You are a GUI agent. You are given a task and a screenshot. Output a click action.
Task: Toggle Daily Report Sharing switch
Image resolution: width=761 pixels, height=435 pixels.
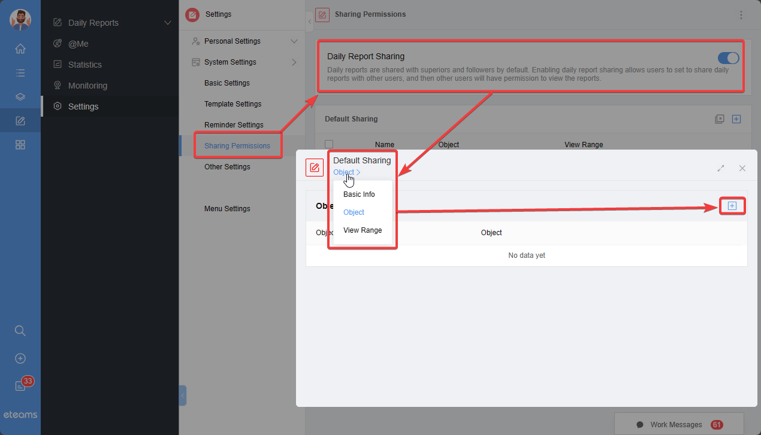pos(728,58)
